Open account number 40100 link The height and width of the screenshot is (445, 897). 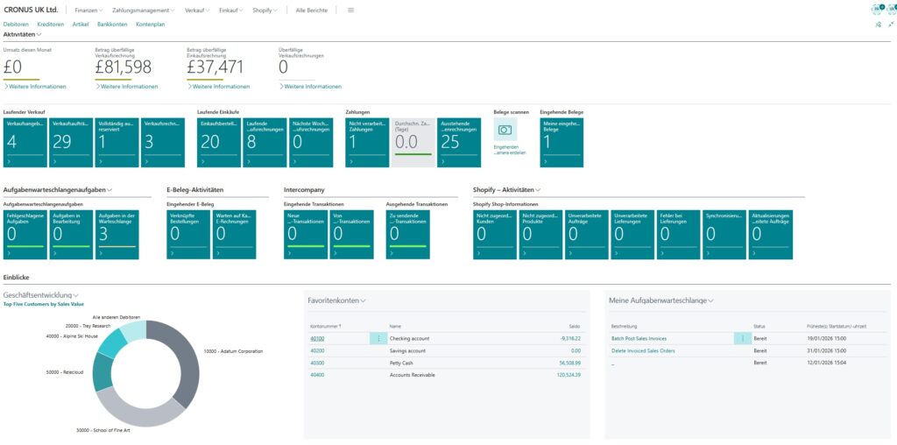click(317, 338)
